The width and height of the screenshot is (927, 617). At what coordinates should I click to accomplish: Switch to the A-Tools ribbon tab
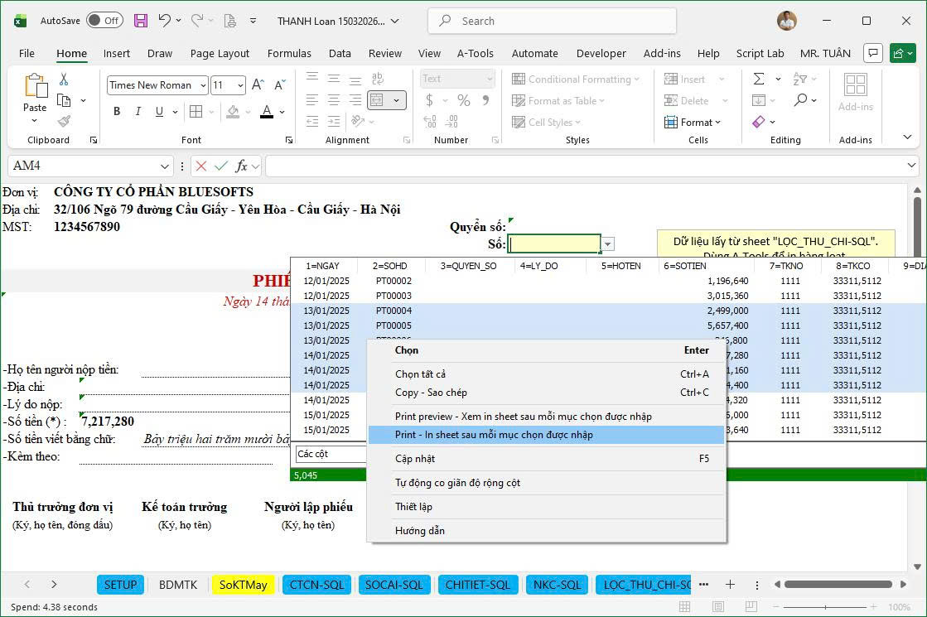(476, 53)
